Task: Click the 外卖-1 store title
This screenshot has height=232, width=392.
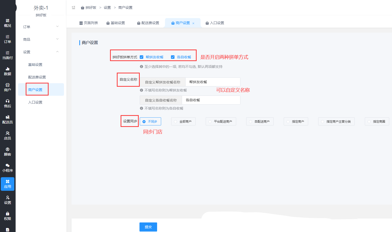Action: [x=41, y=8]
